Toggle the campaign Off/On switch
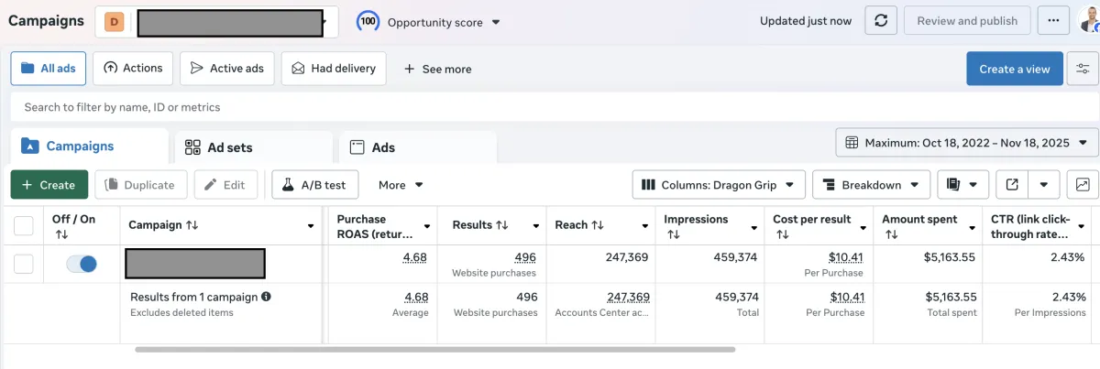The height and width of the screenshot is (369, 1100). pos(82,264)
